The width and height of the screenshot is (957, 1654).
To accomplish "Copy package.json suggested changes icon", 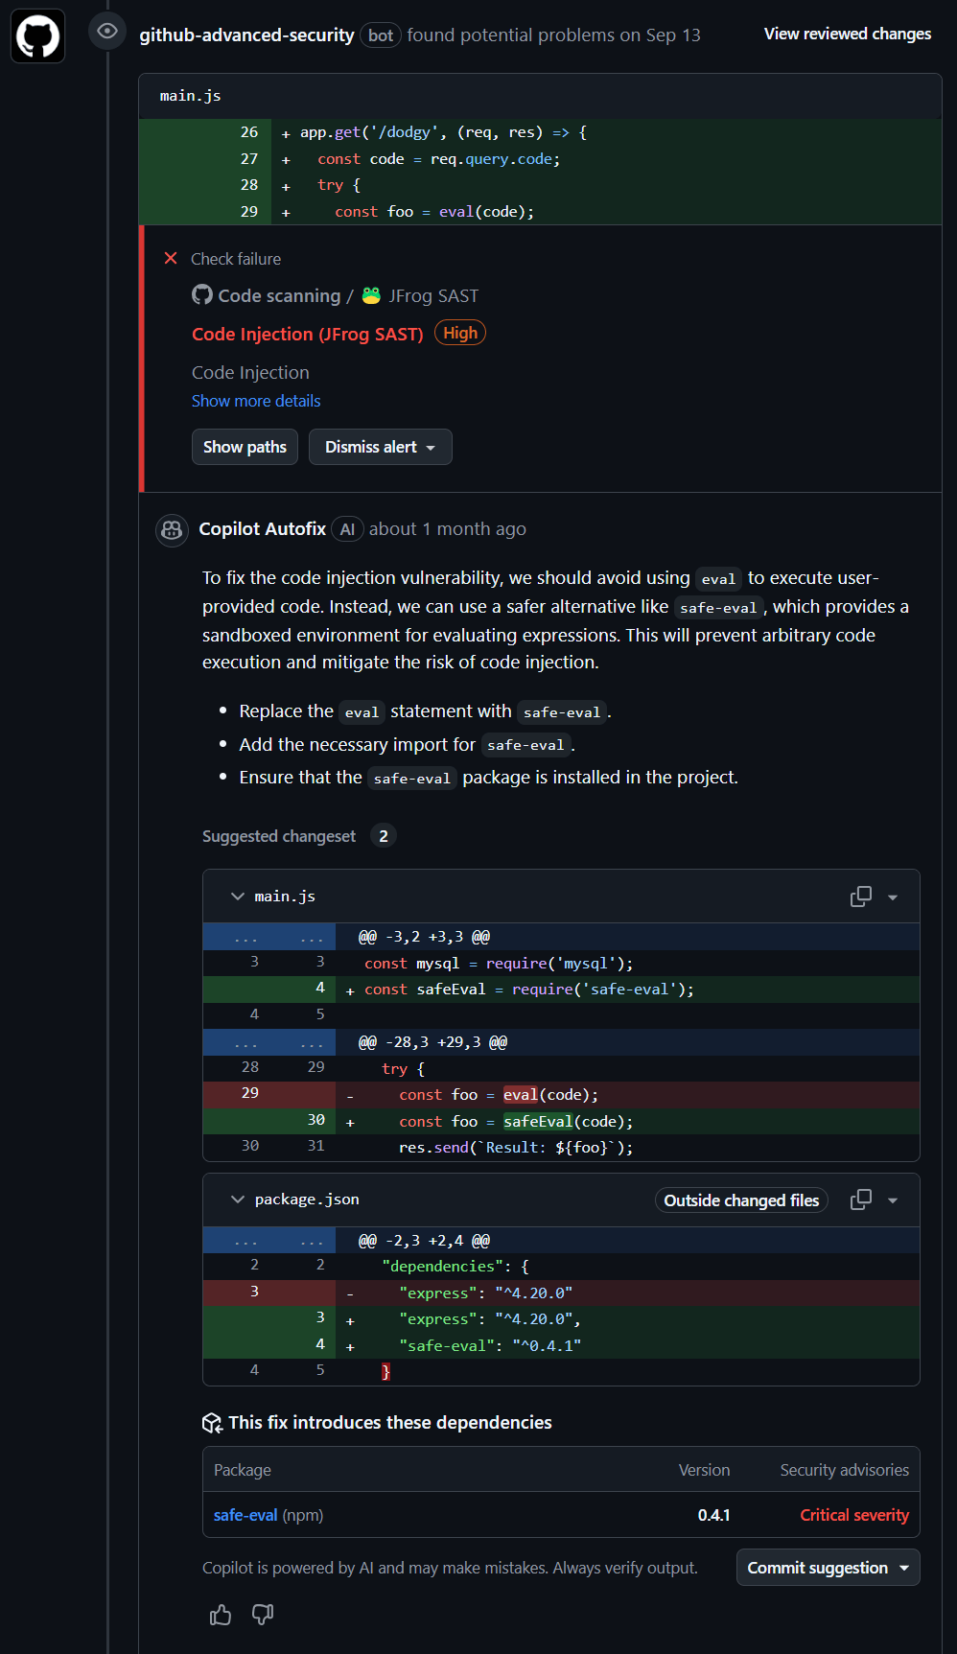I will 861,1200.
